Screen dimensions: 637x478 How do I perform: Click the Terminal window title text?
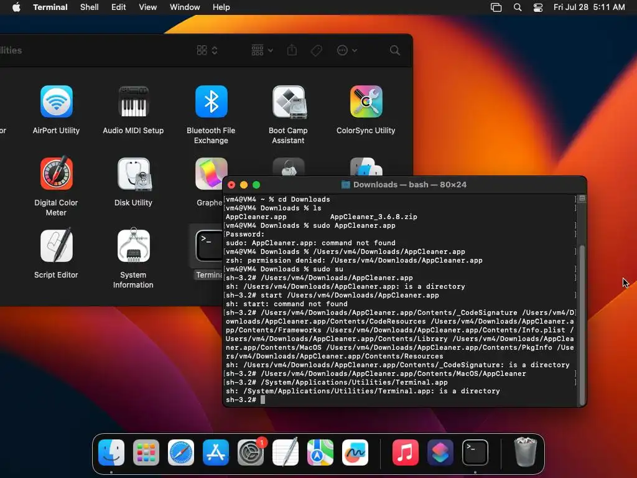coord(409,184)
